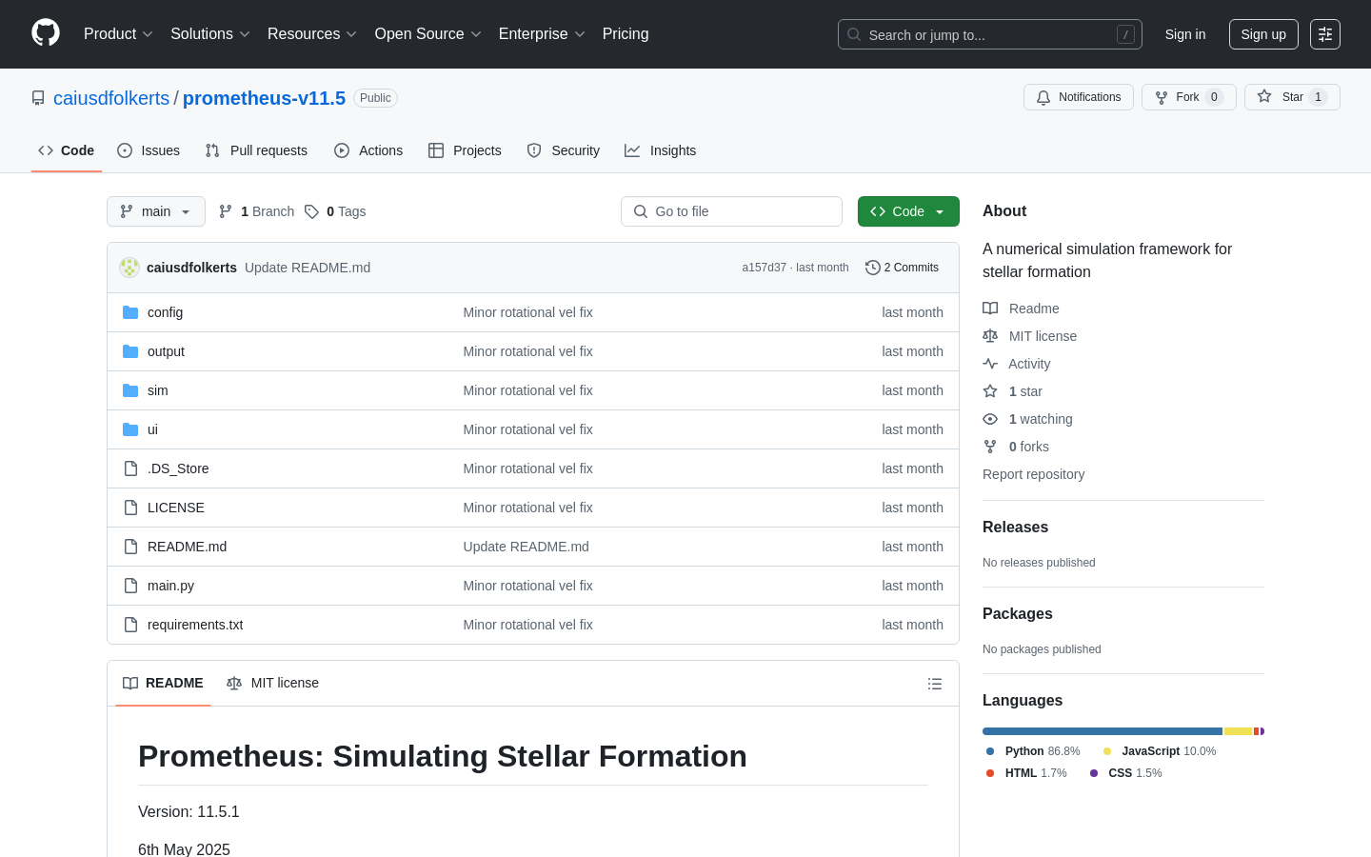Screen dimensions: 1371x857
Task: Open the Packages heading link
Action: coord(1017,613)
